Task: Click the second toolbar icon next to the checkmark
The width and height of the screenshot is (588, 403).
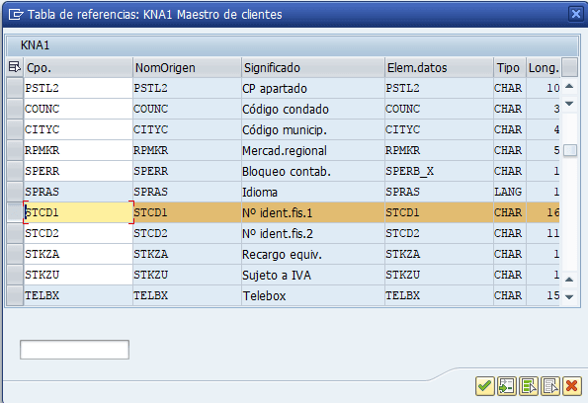Action: click(x=507, y=386)
